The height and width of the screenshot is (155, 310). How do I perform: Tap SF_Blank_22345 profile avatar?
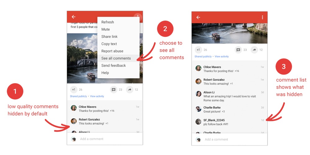(x=198, y=122)
